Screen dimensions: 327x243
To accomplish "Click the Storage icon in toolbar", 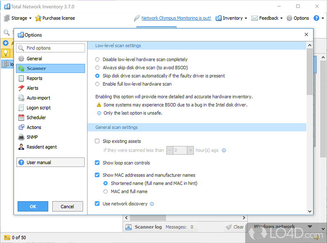I will point(7,18).
